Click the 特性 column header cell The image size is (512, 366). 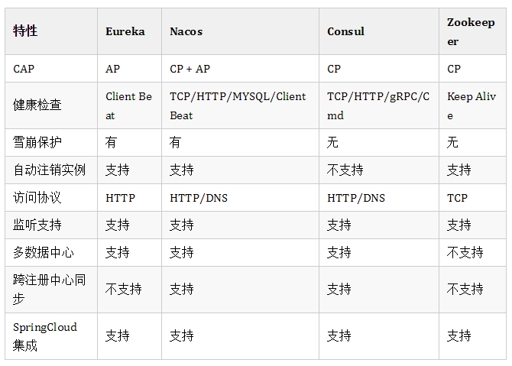click(x=26, y=31)
